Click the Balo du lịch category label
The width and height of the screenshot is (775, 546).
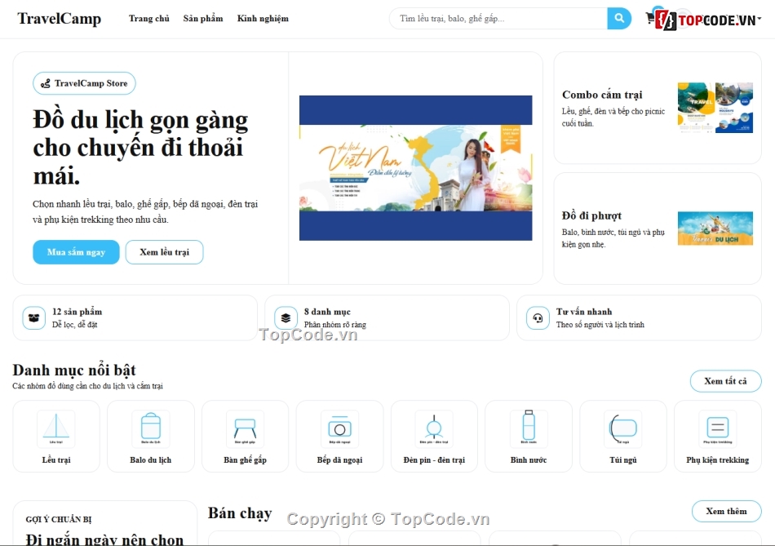[x=151, y=460]
